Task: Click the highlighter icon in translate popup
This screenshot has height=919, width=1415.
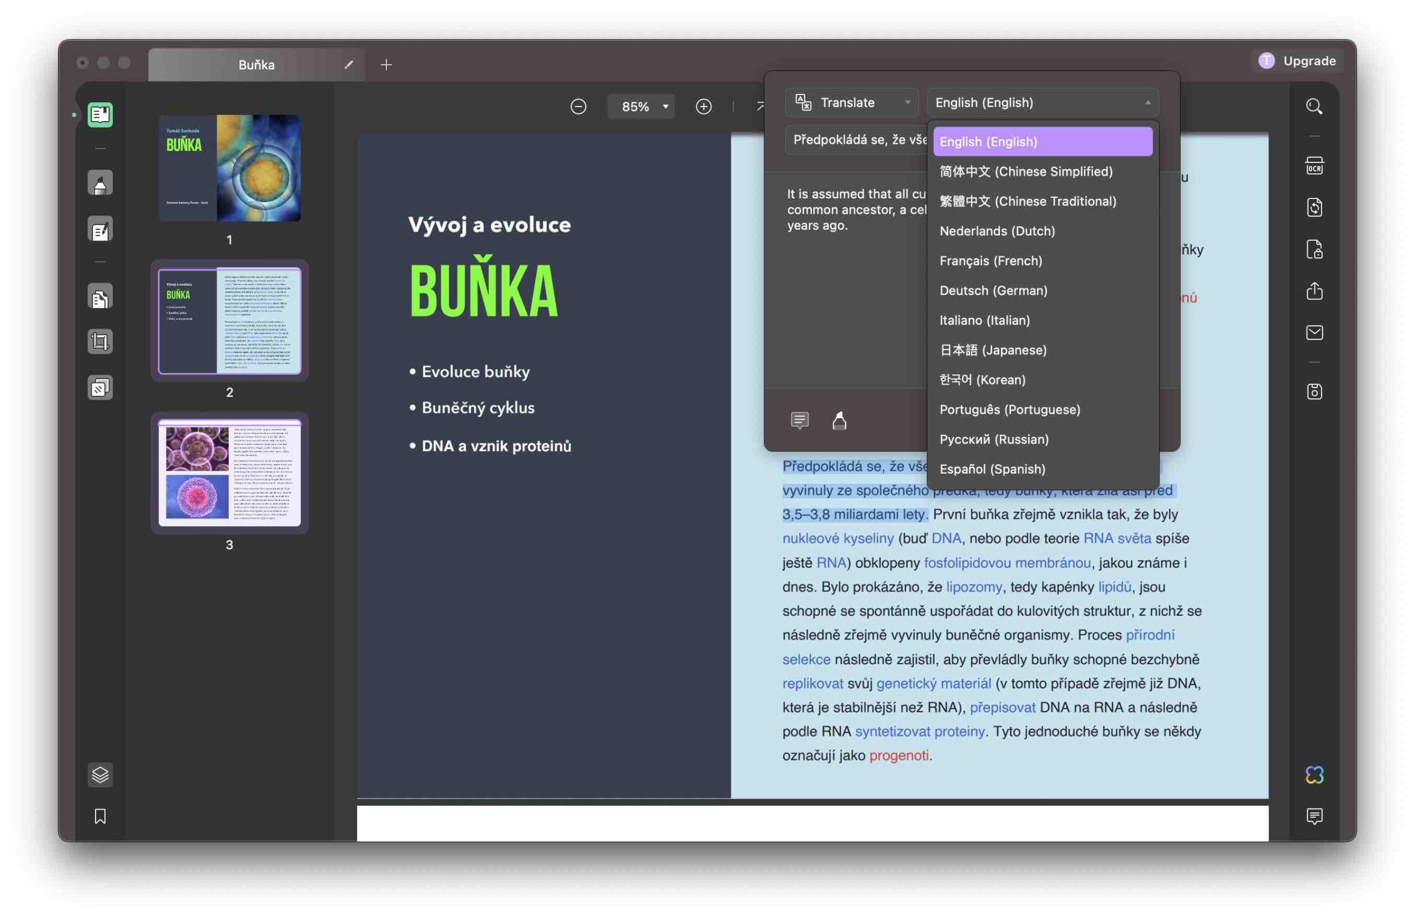Action: pyautogui.click(x=840, y=421)
